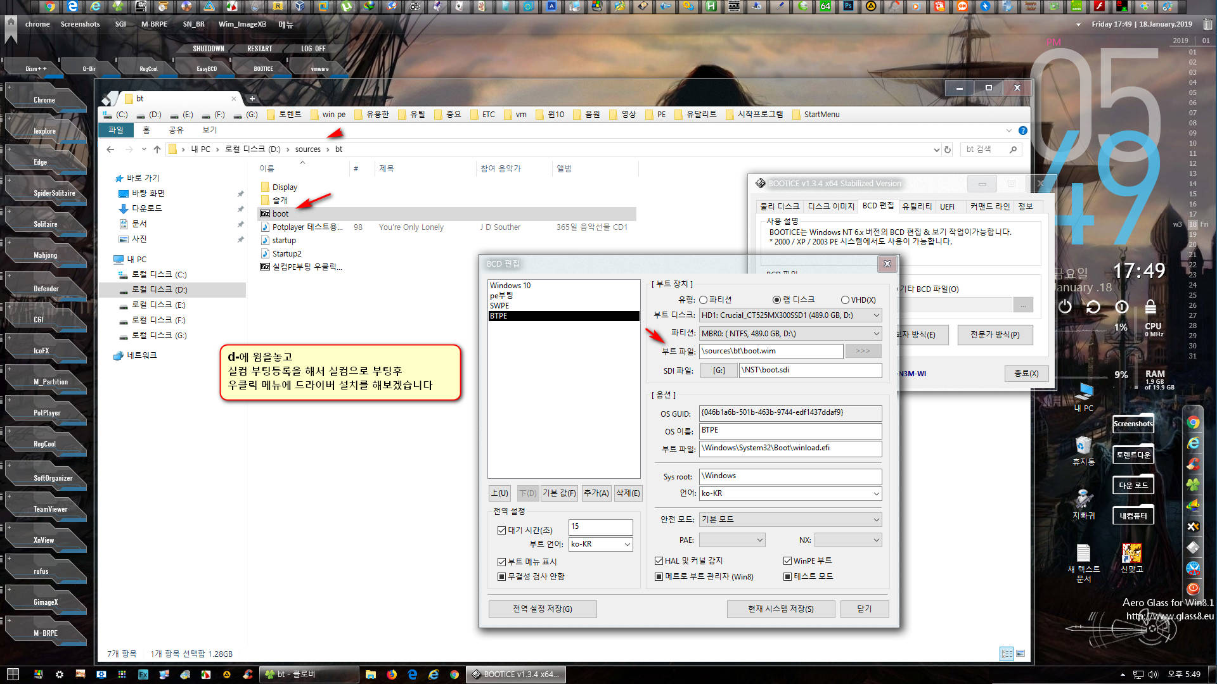Click 전역 설정 저장(G) button
1217x684 pixels.
(x=543, y=609)
